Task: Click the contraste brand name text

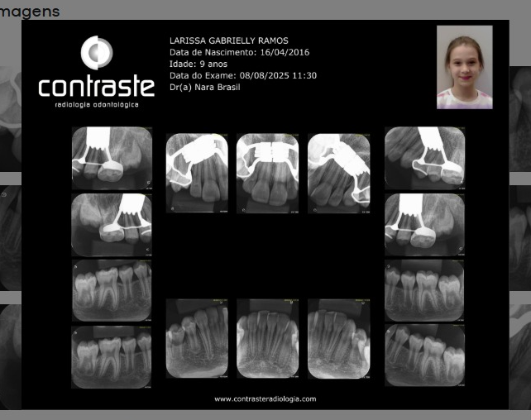Action: [x=97, y=86]
